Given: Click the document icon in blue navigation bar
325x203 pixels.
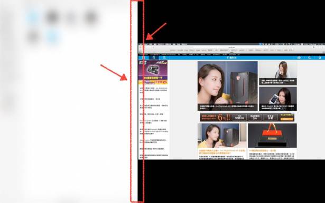Looking at the screenshot, I should coord(154,57).
